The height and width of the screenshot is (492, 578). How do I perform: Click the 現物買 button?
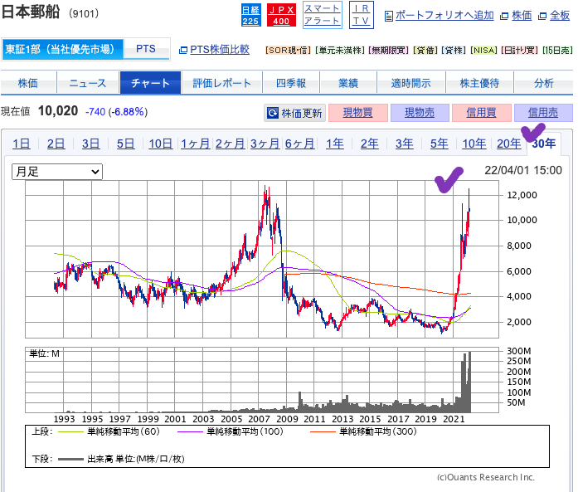coord(358,113)
